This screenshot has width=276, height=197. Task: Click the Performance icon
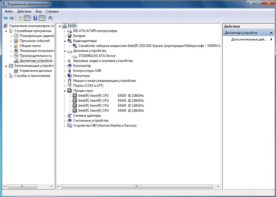[16, 56]
